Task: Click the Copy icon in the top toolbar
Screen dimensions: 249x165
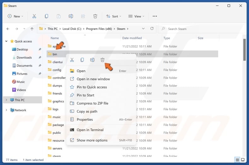Action: tap(46, 16)
